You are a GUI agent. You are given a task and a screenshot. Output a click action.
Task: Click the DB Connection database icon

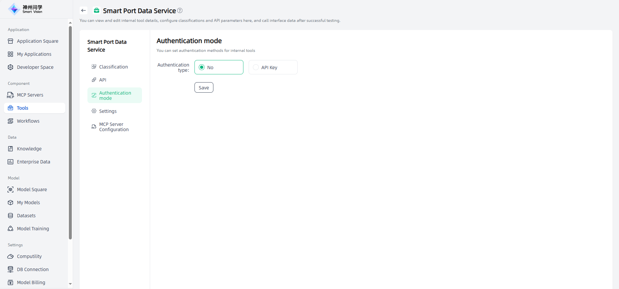coord(10,269)
